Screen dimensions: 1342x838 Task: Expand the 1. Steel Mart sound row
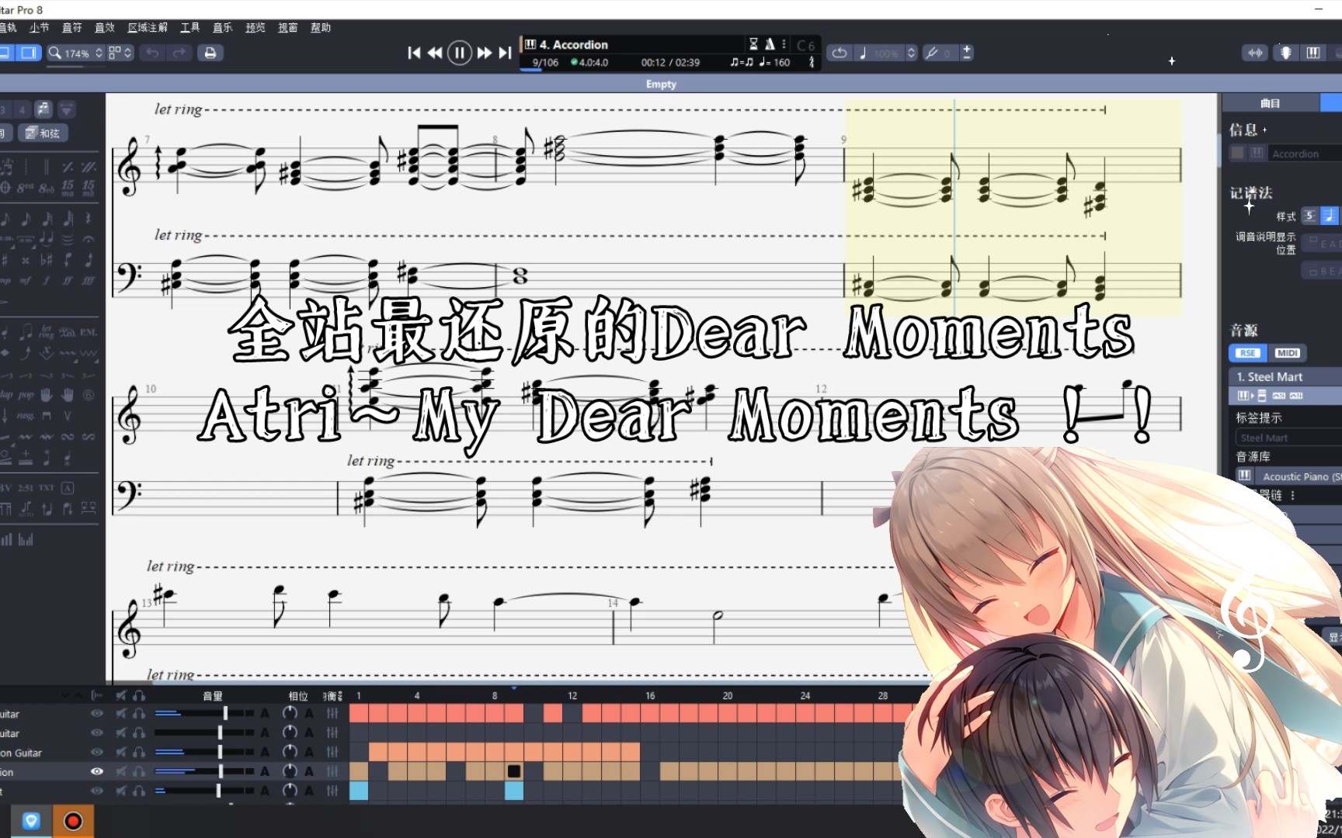(x=1285, y=377)
